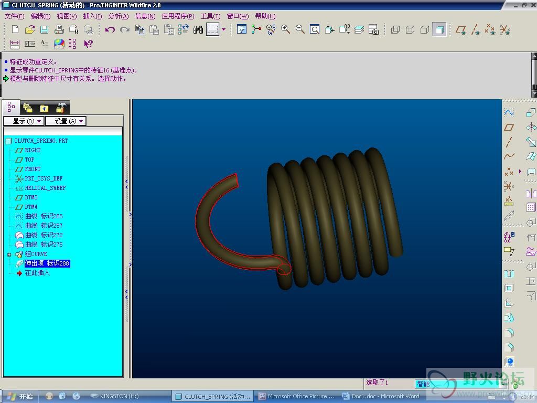The height and width of the screenshot is (403, 537).
Task: Open the 视图(V) menu
Action: [x=67, y=16]
